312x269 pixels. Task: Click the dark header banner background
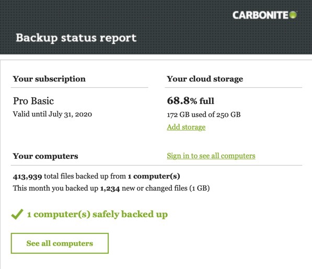(156, 27)
